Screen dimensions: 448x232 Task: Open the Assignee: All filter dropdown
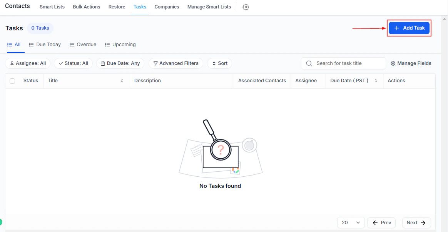tap(28, 63)
